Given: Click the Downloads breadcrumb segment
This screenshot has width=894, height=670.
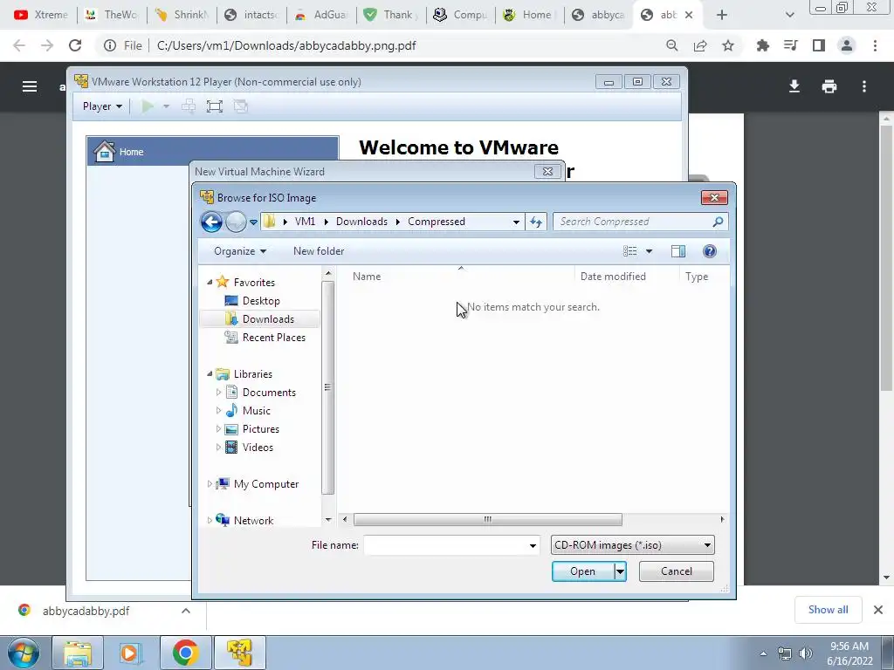Looking at the screenshot, I should pos(361,222).
